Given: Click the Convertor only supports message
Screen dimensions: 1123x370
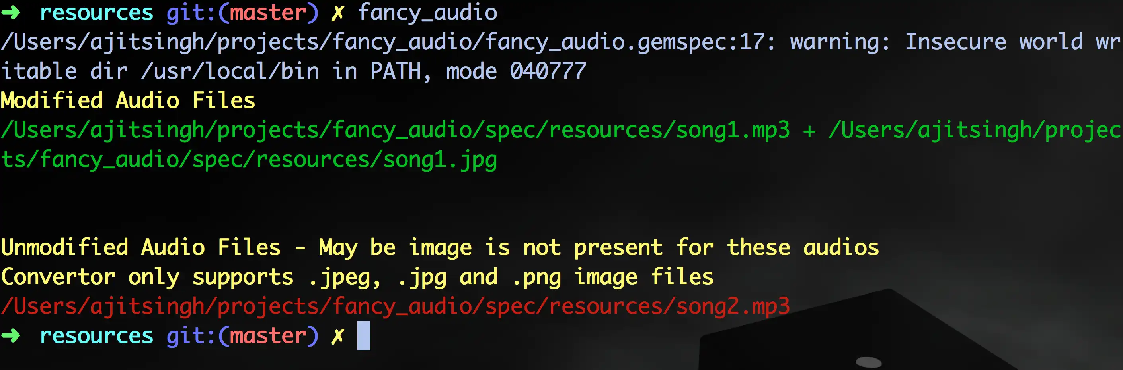Looking at the screenshot, I should (x=357, y=277).
